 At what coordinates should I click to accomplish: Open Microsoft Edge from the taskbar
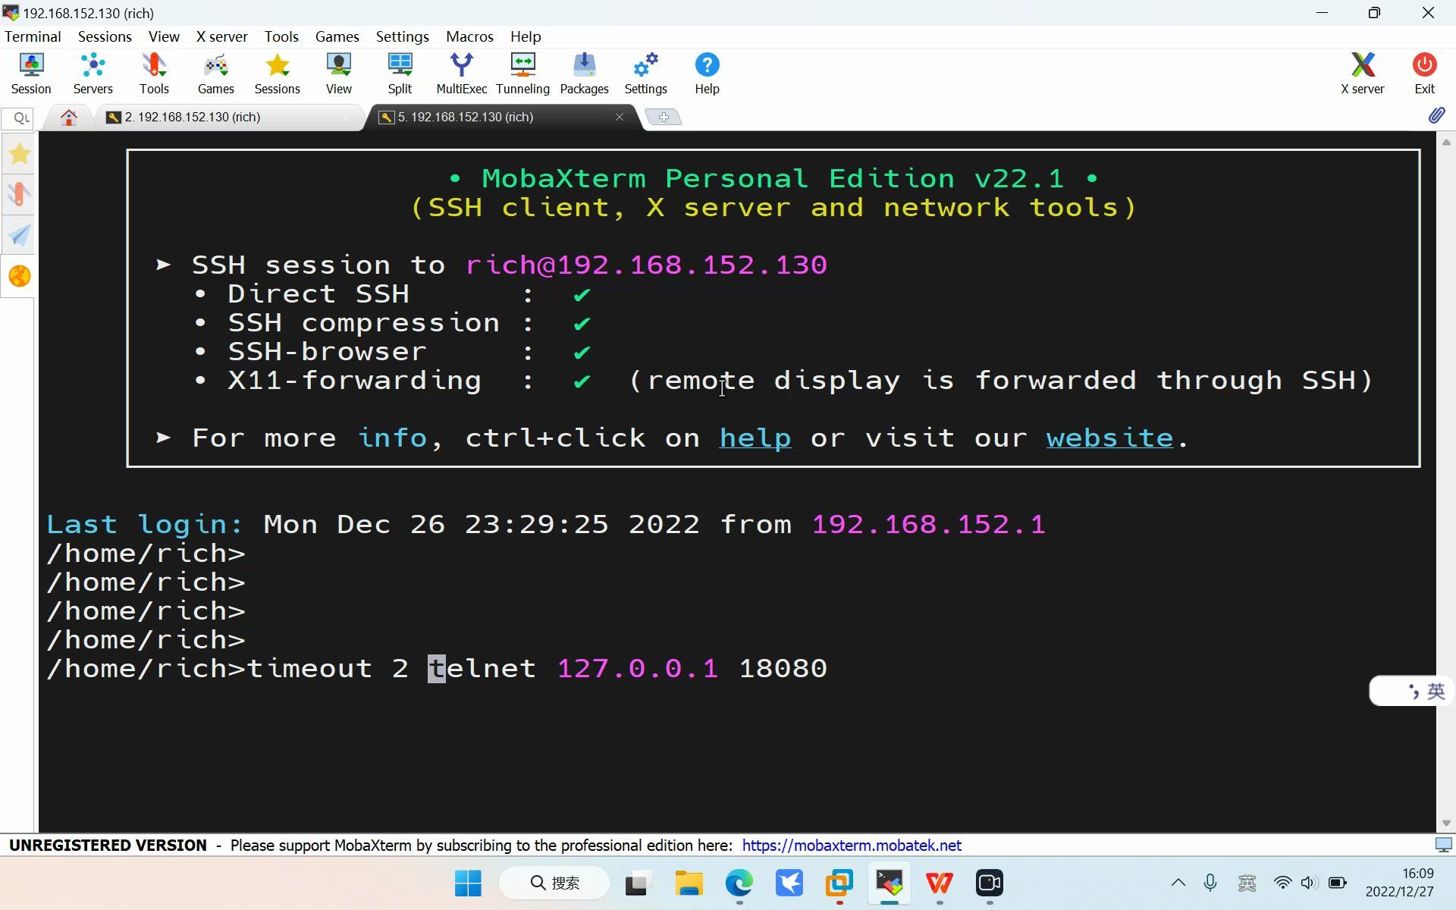[x=739, y=883]
